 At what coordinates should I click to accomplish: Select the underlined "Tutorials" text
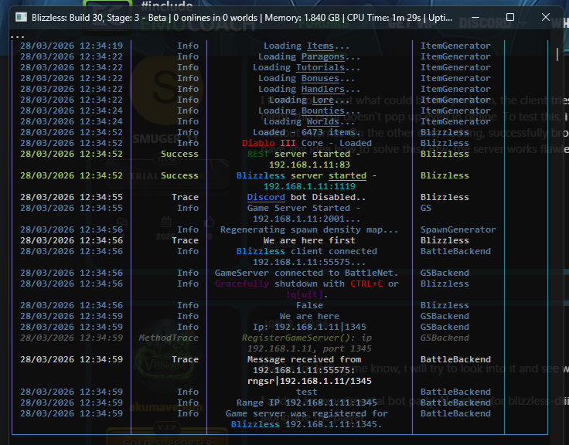coord(320,67)
